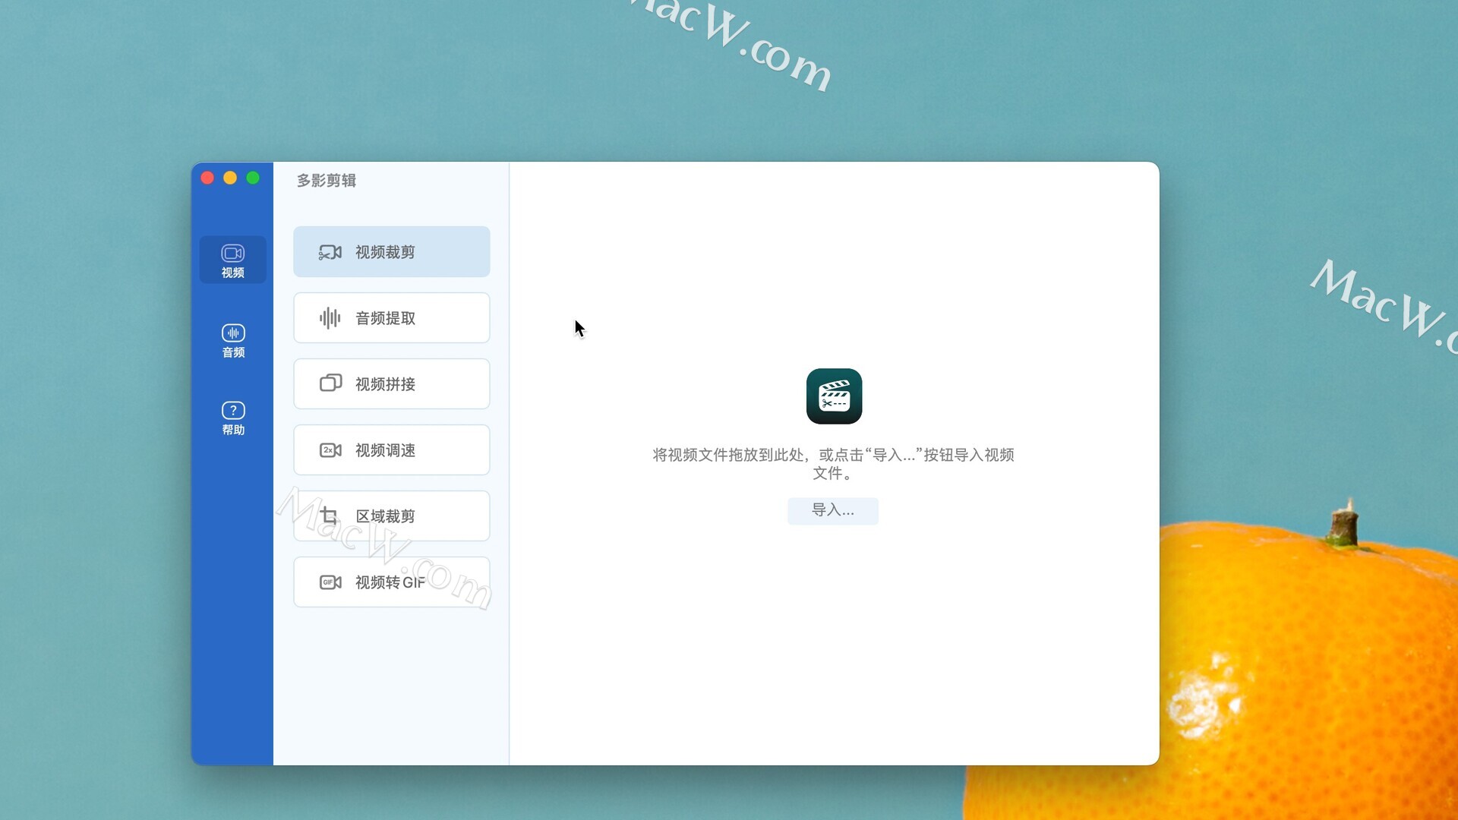Click the overlapping squares icon for 视频拼接

pyautogui.click(x=330, y=383)
